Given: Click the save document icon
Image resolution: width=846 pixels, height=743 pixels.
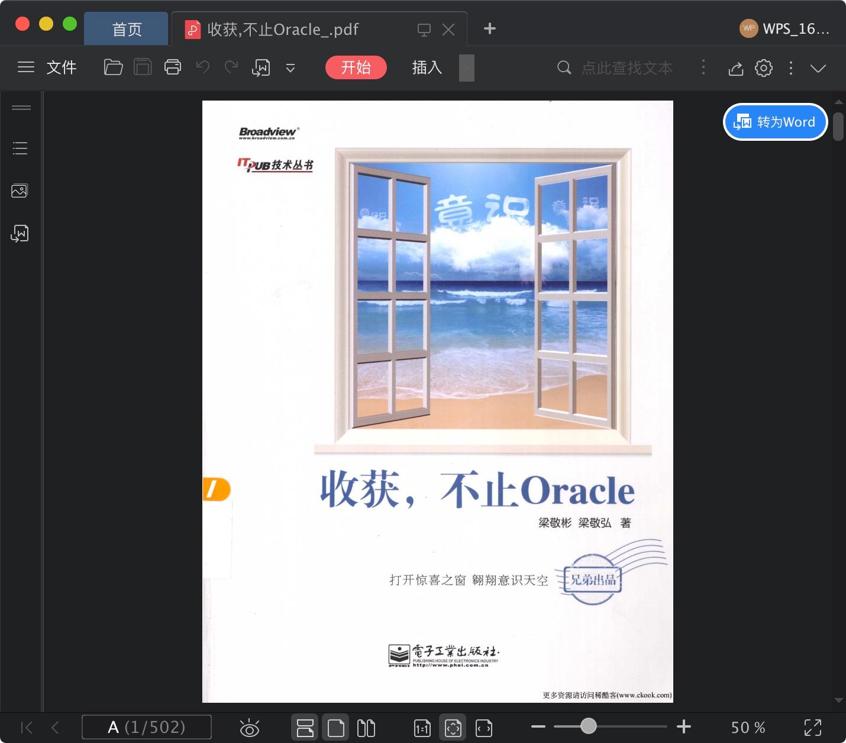Looking at the screenshot, I should (143, 67).
